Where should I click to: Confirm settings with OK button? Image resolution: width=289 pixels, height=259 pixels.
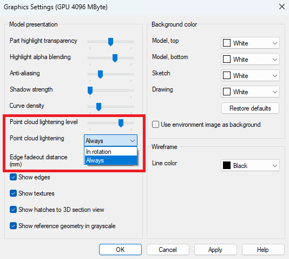point(120,250)
